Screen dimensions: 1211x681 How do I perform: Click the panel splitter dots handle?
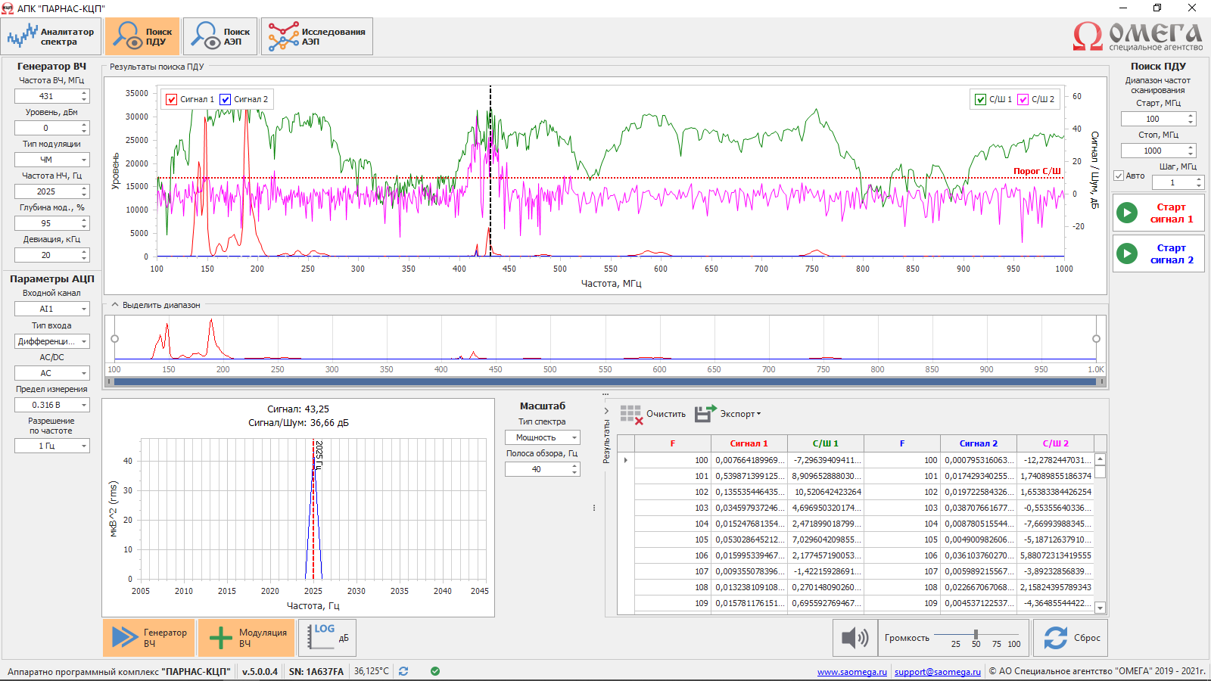(x=594, y=508)
